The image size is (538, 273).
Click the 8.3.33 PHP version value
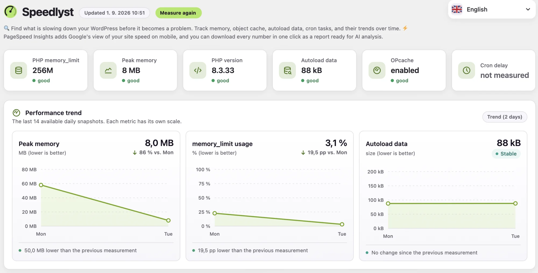click(x=223, y=70)
